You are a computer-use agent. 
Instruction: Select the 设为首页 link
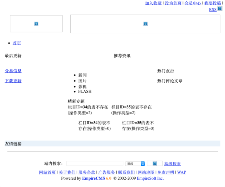point(173,3)
